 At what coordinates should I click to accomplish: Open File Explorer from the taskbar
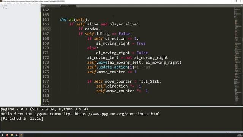click(12, 135)
